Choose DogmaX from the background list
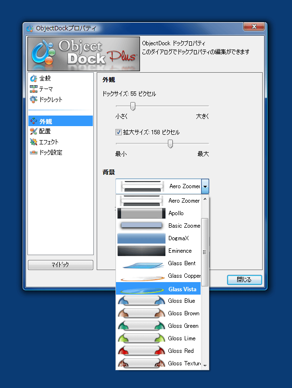 point(178,238)
